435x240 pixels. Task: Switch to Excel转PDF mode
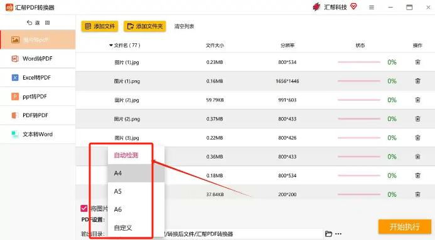38,78
